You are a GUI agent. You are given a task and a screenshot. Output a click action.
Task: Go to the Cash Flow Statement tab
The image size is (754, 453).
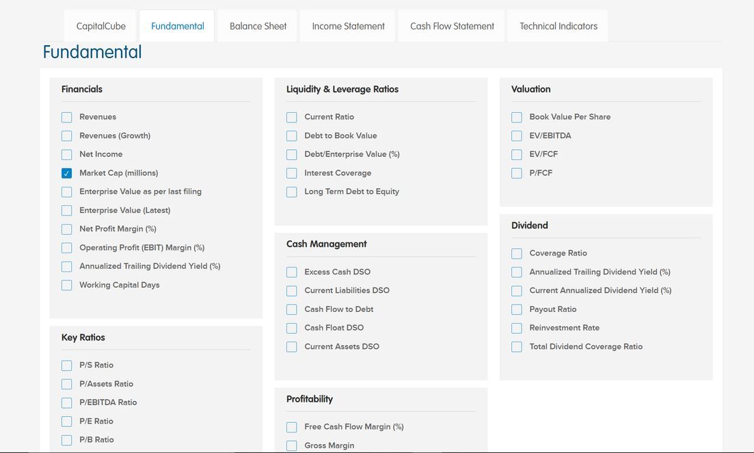pyautogui.click(x=452, y=26)
